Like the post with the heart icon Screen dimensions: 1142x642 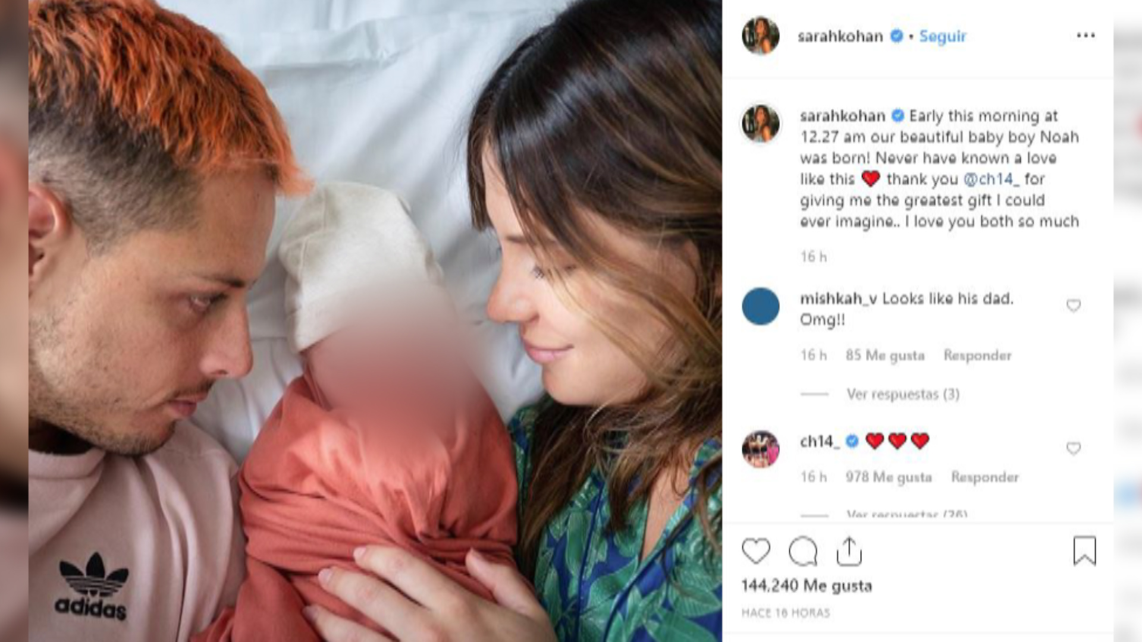[x=756, y=551]
